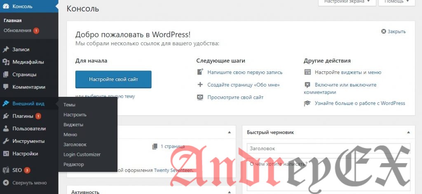Image resolution: width=422 pixels, height=194 pixels.
Task: Open the Twenty Seventeen theme link
Action: 173,170
